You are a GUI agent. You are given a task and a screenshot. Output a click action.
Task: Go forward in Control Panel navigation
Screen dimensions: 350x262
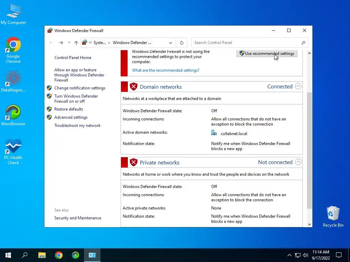[61, 43]
